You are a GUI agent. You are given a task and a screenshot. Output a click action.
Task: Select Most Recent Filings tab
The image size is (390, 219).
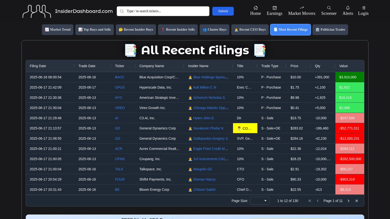(291, 30)
